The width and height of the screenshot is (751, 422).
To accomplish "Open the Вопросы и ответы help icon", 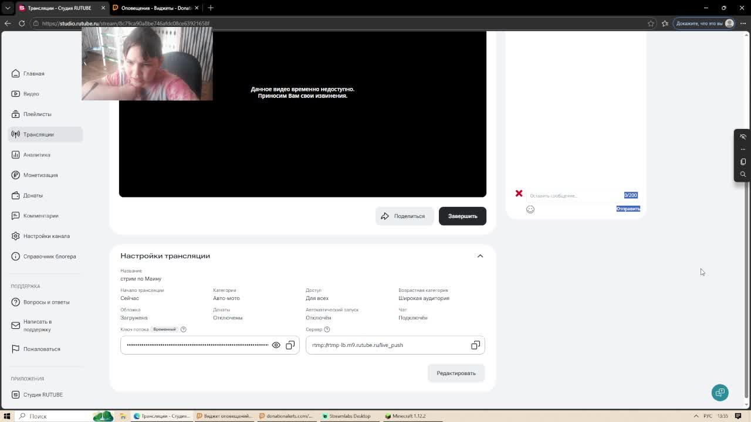I will (x=16, y=302).
